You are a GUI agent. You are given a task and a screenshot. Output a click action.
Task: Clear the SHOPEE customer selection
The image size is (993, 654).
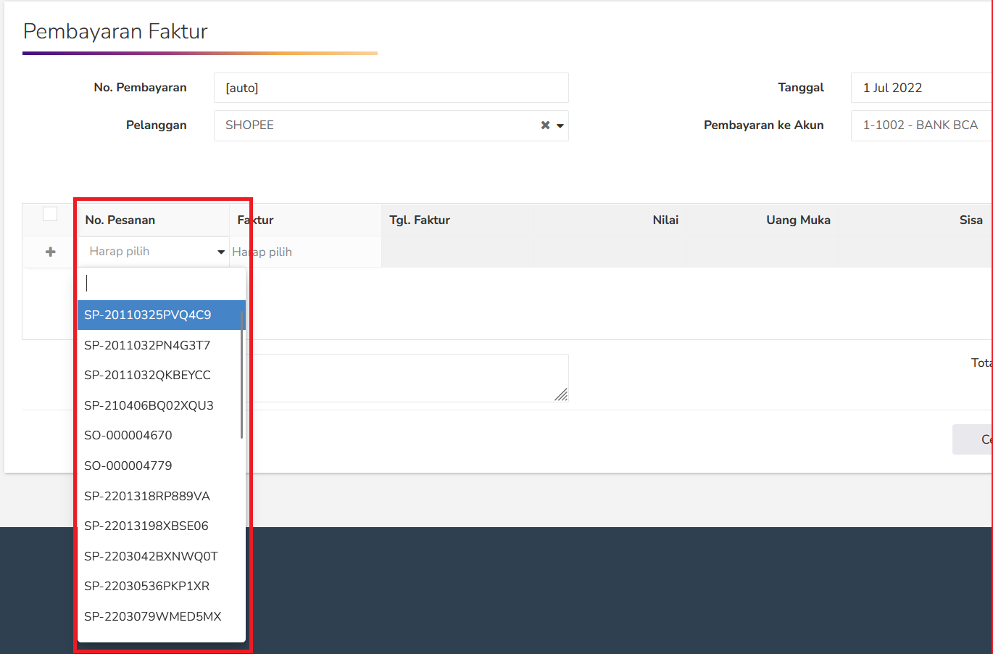click(545, 125)
